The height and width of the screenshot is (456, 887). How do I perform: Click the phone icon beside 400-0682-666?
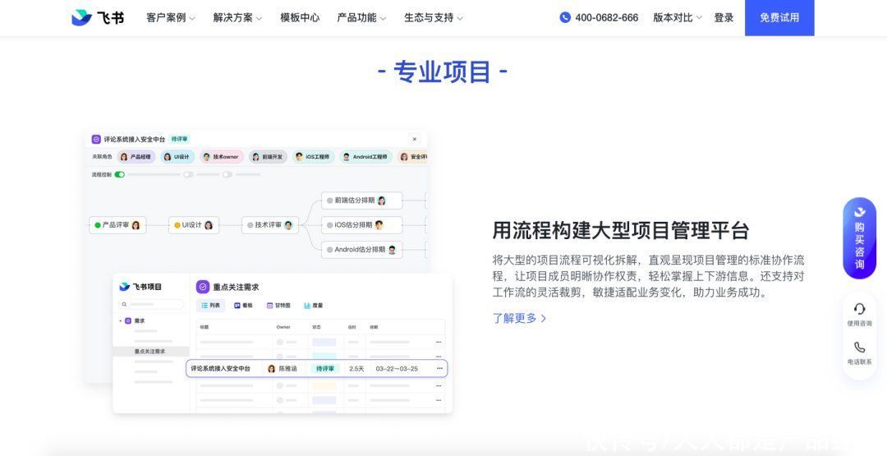click(564, 17)
